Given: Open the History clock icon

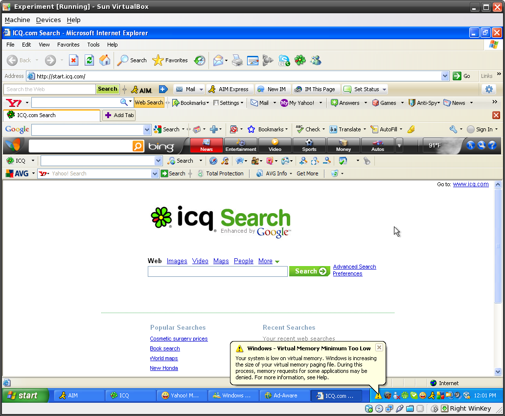Looking at the screenshot, I should (x=200, y=60).
